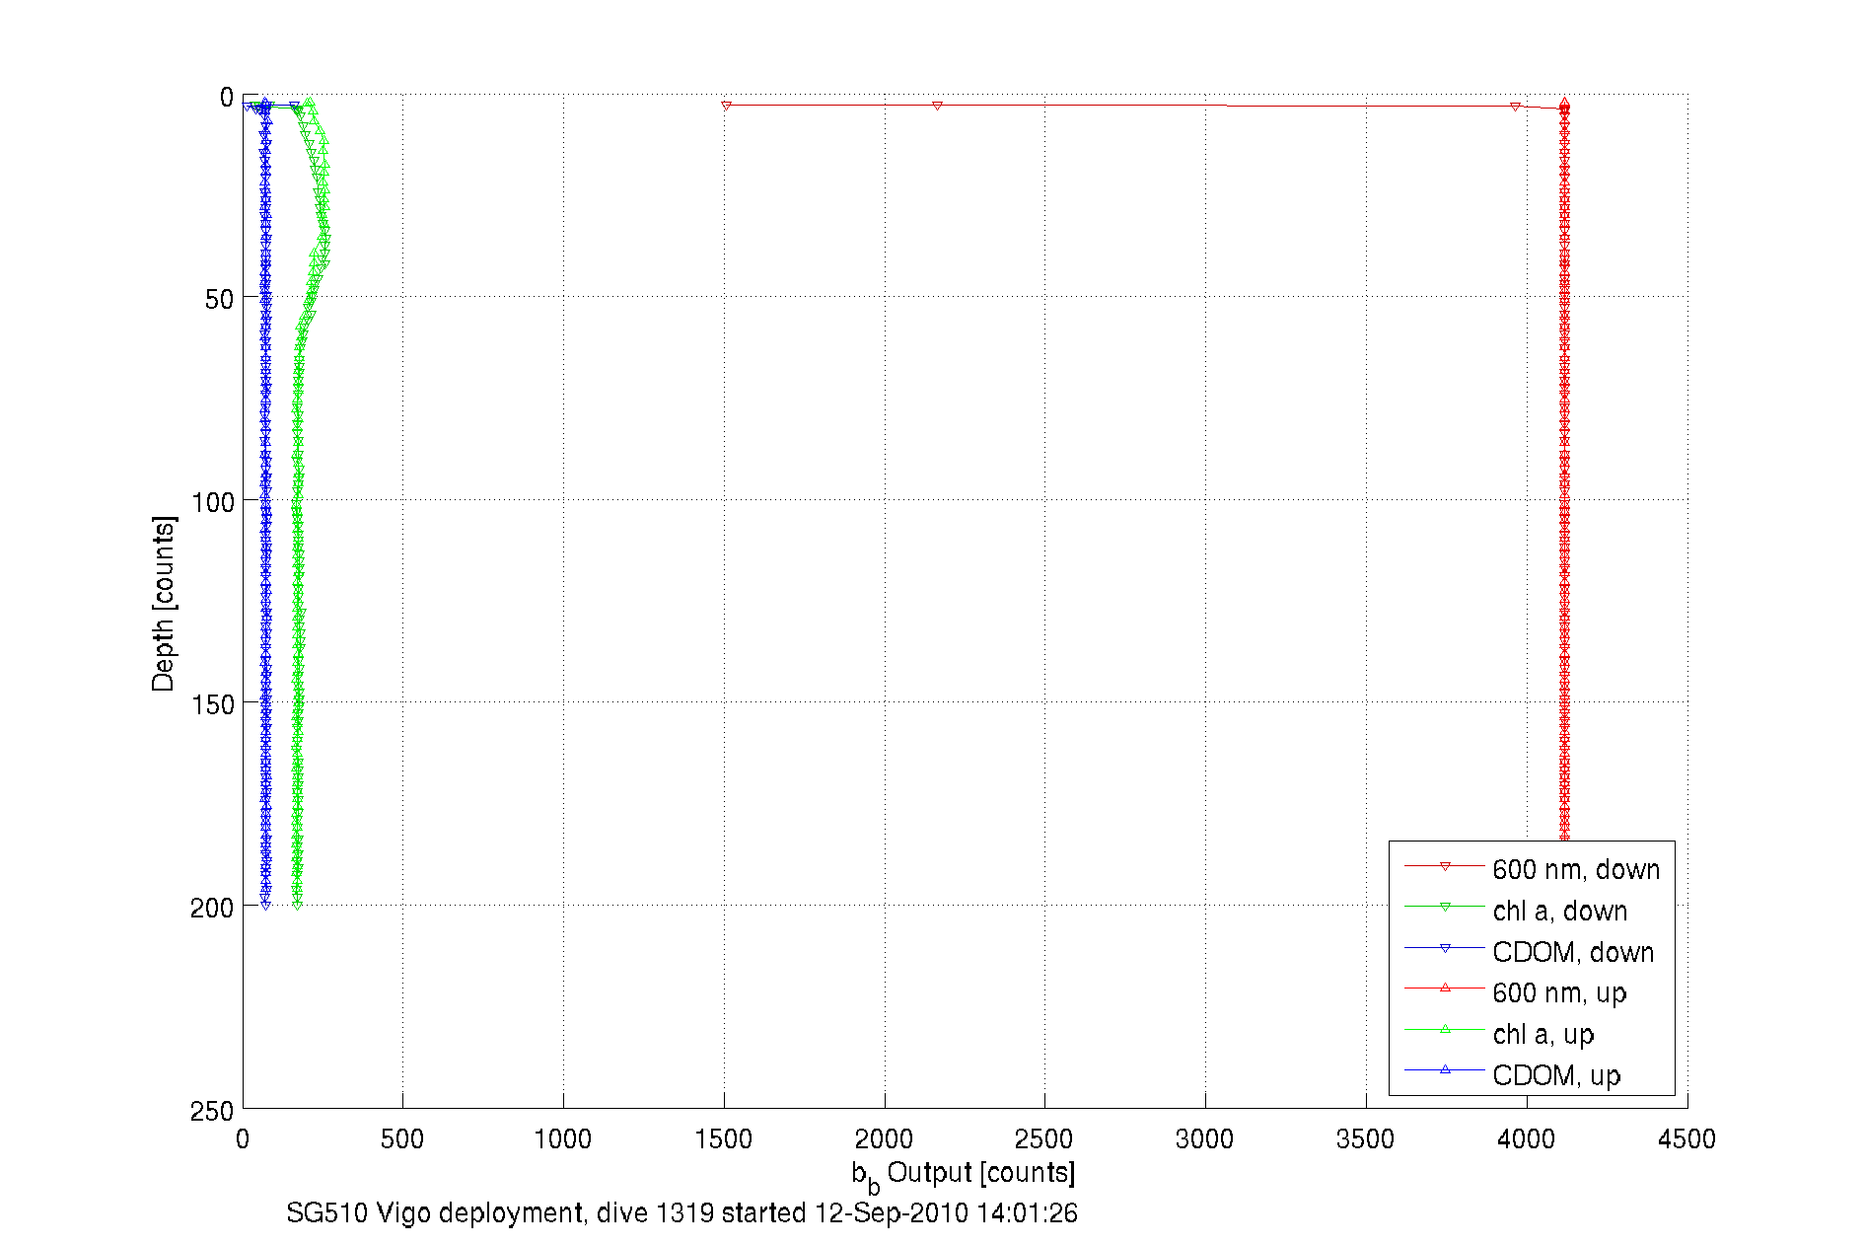Click the green up-triangle marker beside 'chl a, up'
Image resolution: width=1865 pixels, height=1245 pixels.
tap(1445, 1030)
